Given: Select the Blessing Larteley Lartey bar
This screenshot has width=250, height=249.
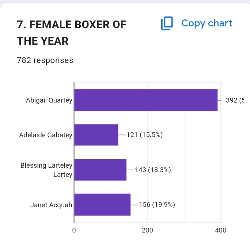Looking at the screenshot, I should (x=100, y=170).
